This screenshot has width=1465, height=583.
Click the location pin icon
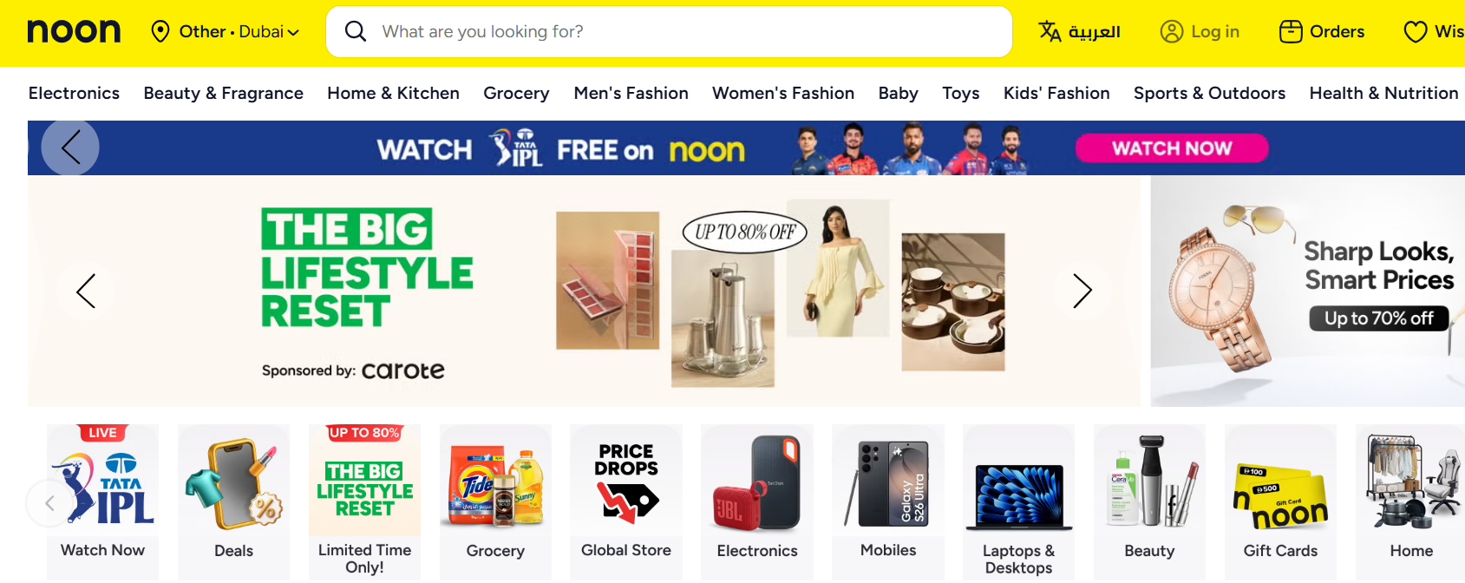tap(160, 31)
